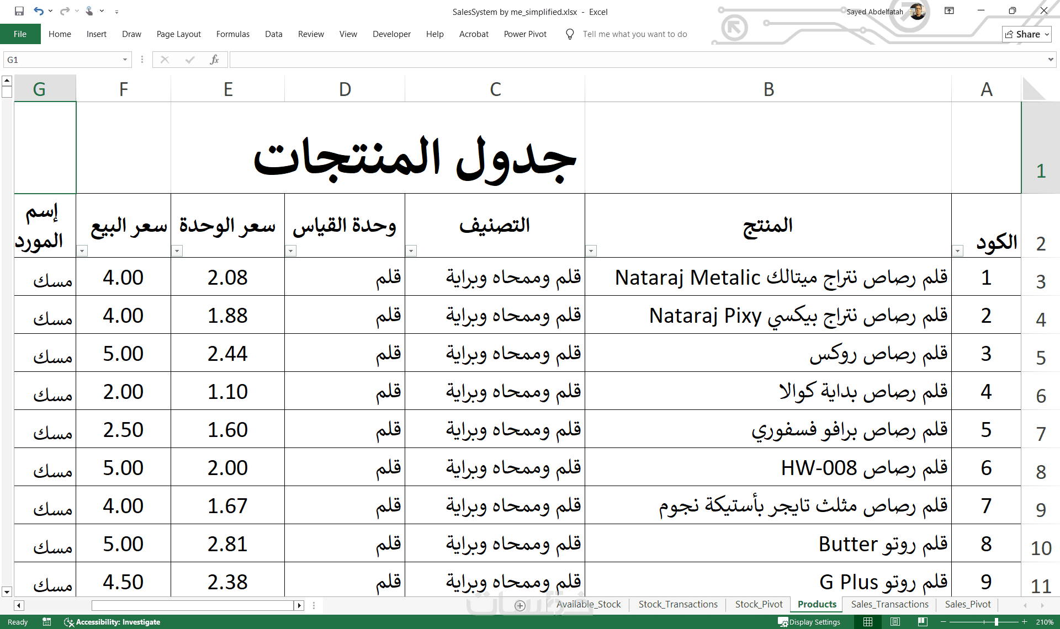Select Normal view button in status bar
The image size is (1060, 629).
(868, 622)
